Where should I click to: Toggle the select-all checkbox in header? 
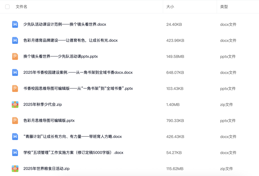(7, 7)
